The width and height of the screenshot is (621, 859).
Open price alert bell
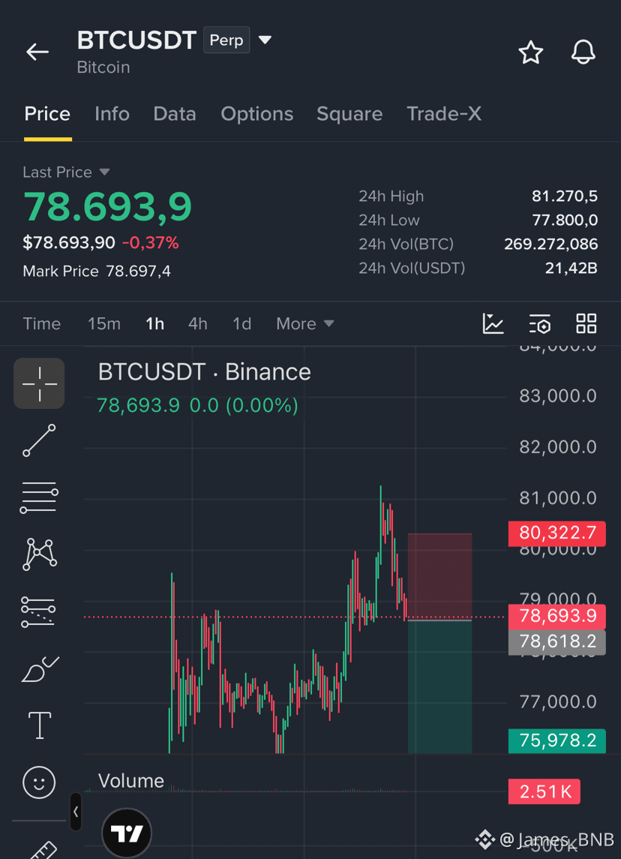[x=583, y=52]
